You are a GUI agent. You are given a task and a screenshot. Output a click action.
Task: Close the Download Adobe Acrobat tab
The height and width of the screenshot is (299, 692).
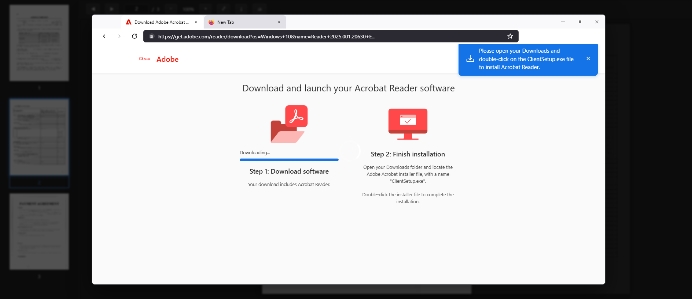coord(196,22)
